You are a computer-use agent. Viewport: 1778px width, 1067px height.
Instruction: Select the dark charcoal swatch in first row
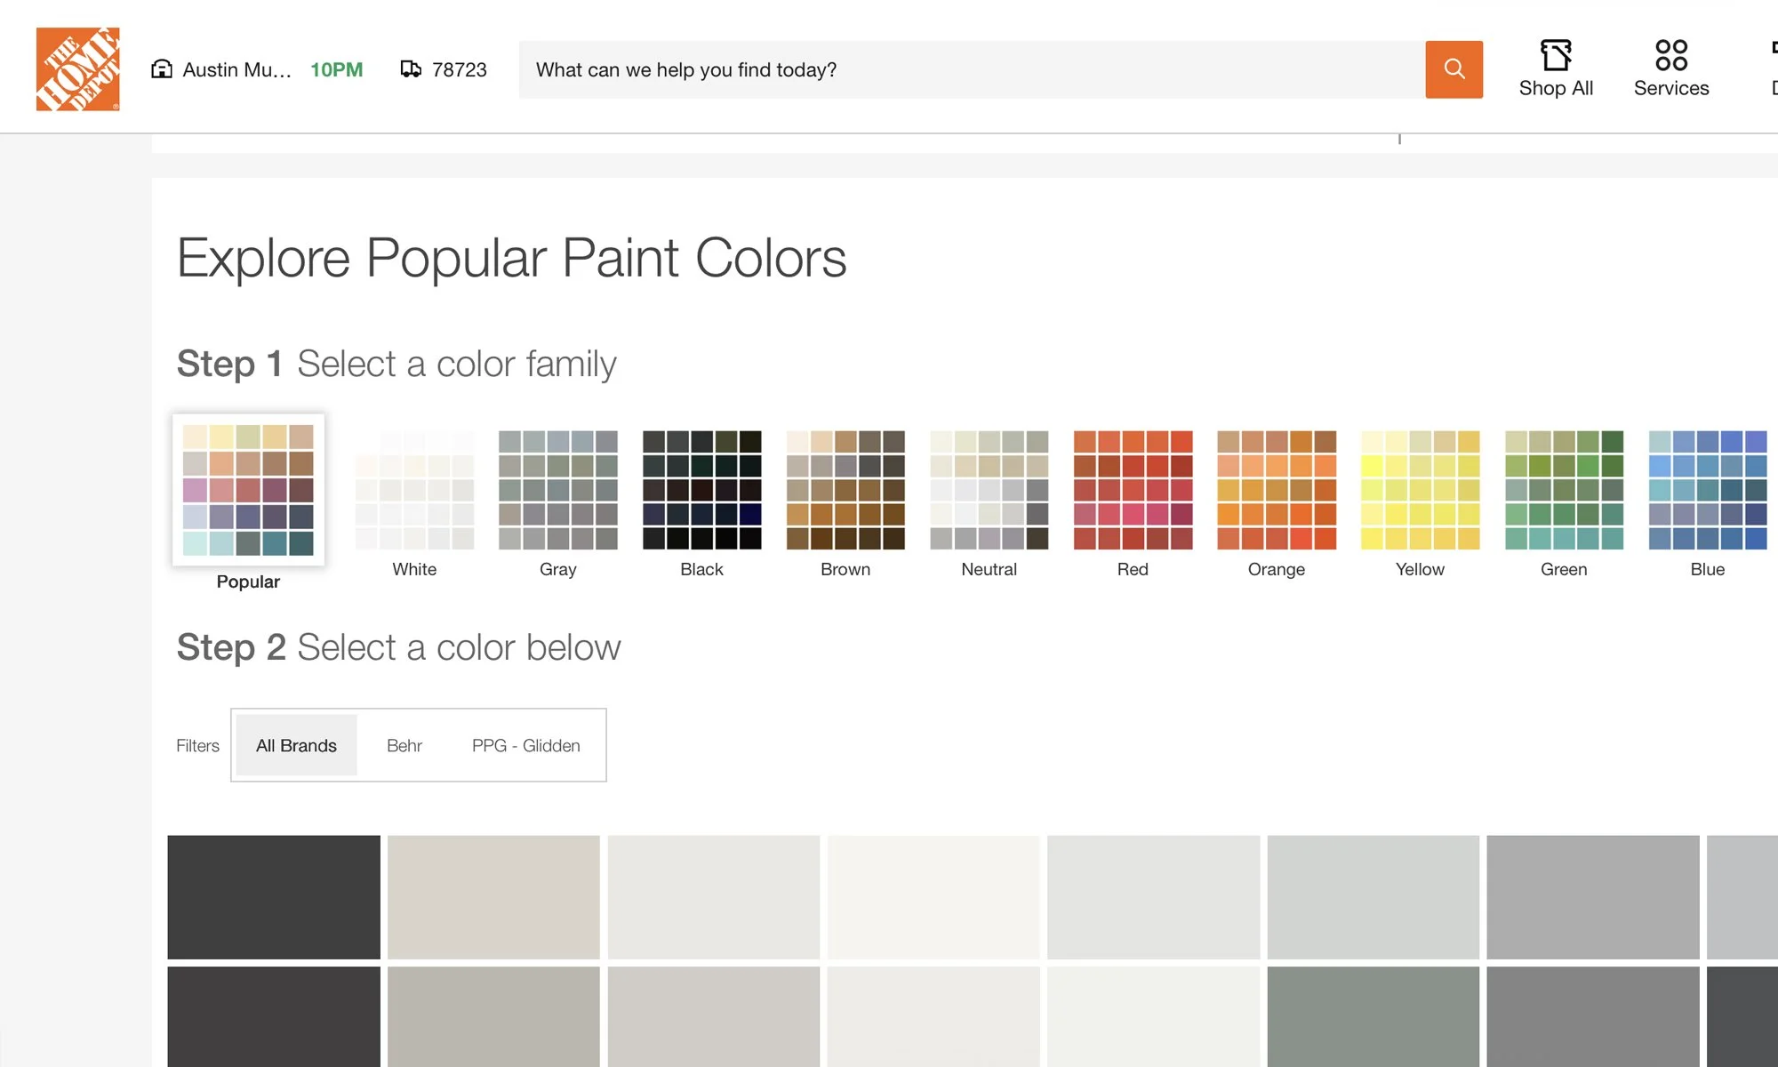[x=274, y=896]
